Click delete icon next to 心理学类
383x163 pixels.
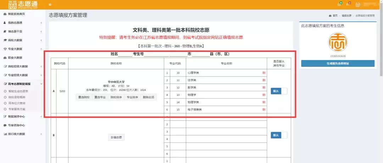[263, 72]
